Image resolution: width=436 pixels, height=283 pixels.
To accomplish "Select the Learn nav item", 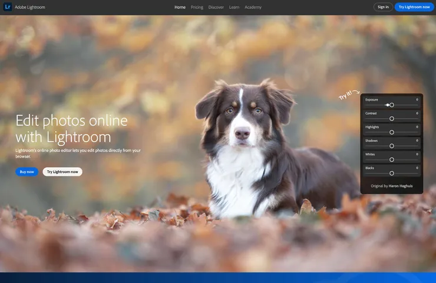I will pos(234,7).
